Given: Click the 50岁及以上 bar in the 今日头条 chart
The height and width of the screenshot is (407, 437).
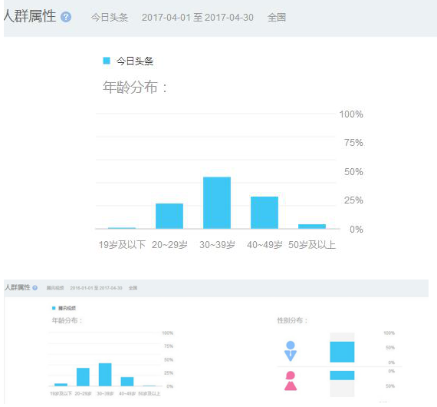Looking at the screenshot, I should point(312,227).
